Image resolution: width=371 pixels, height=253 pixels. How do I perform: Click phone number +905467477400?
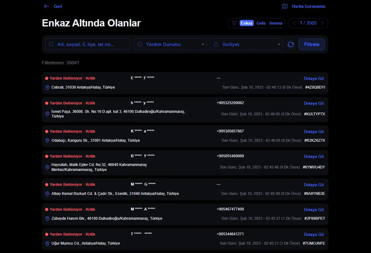[230, 209]
